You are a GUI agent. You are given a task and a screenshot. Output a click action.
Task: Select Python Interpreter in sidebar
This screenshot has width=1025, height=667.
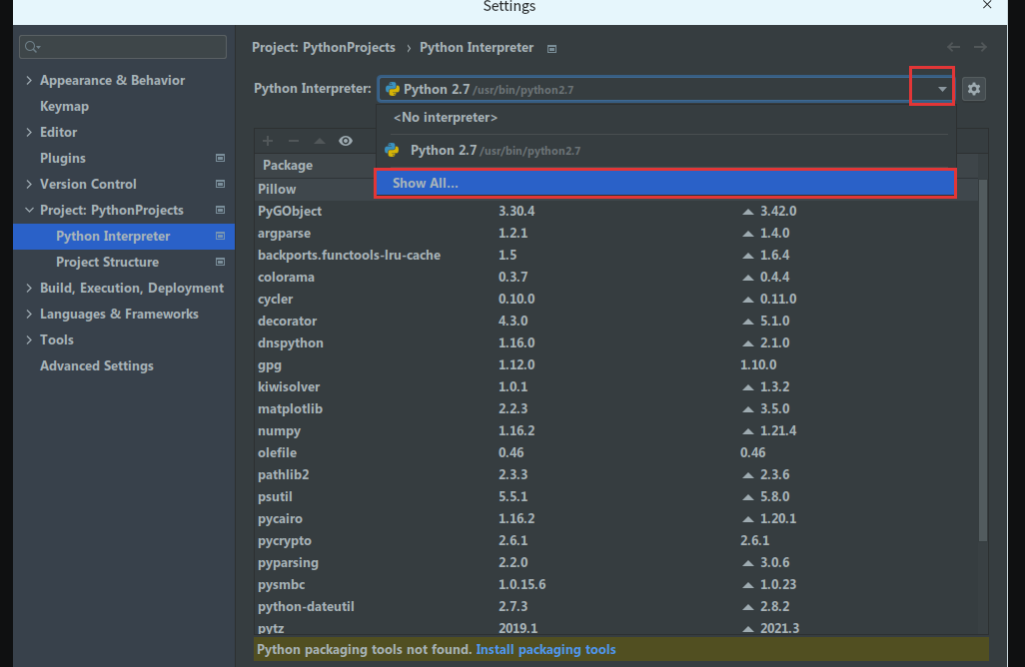[124, 236]
